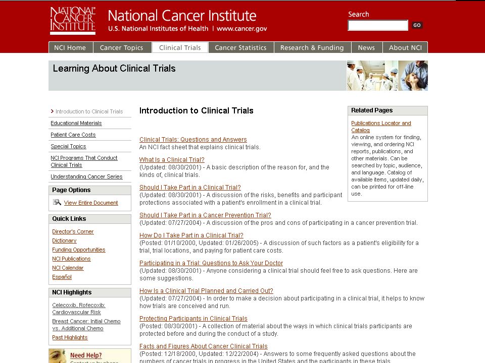485x363 pixels.
Task: Open the About NCI tab
Action: [405, 47]
